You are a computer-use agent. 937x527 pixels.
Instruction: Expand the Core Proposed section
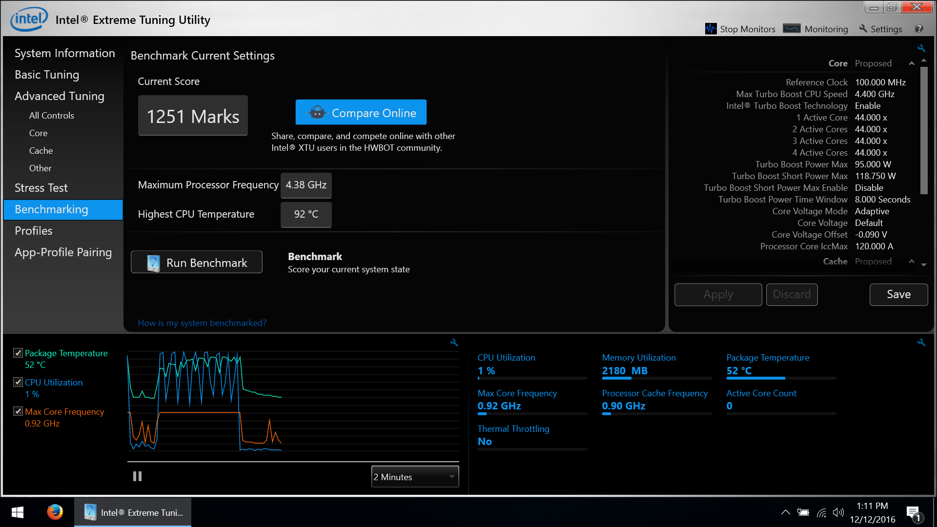913,64
